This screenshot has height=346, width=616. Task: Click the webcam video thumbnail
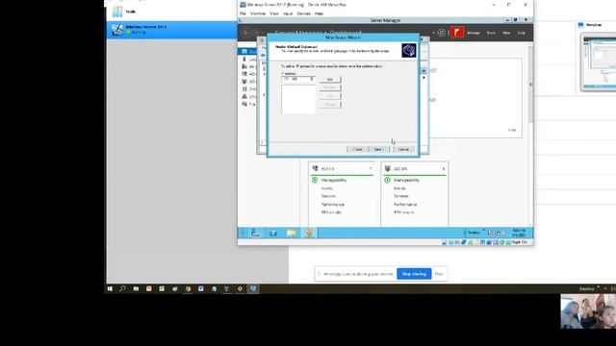tap(588, 311)
